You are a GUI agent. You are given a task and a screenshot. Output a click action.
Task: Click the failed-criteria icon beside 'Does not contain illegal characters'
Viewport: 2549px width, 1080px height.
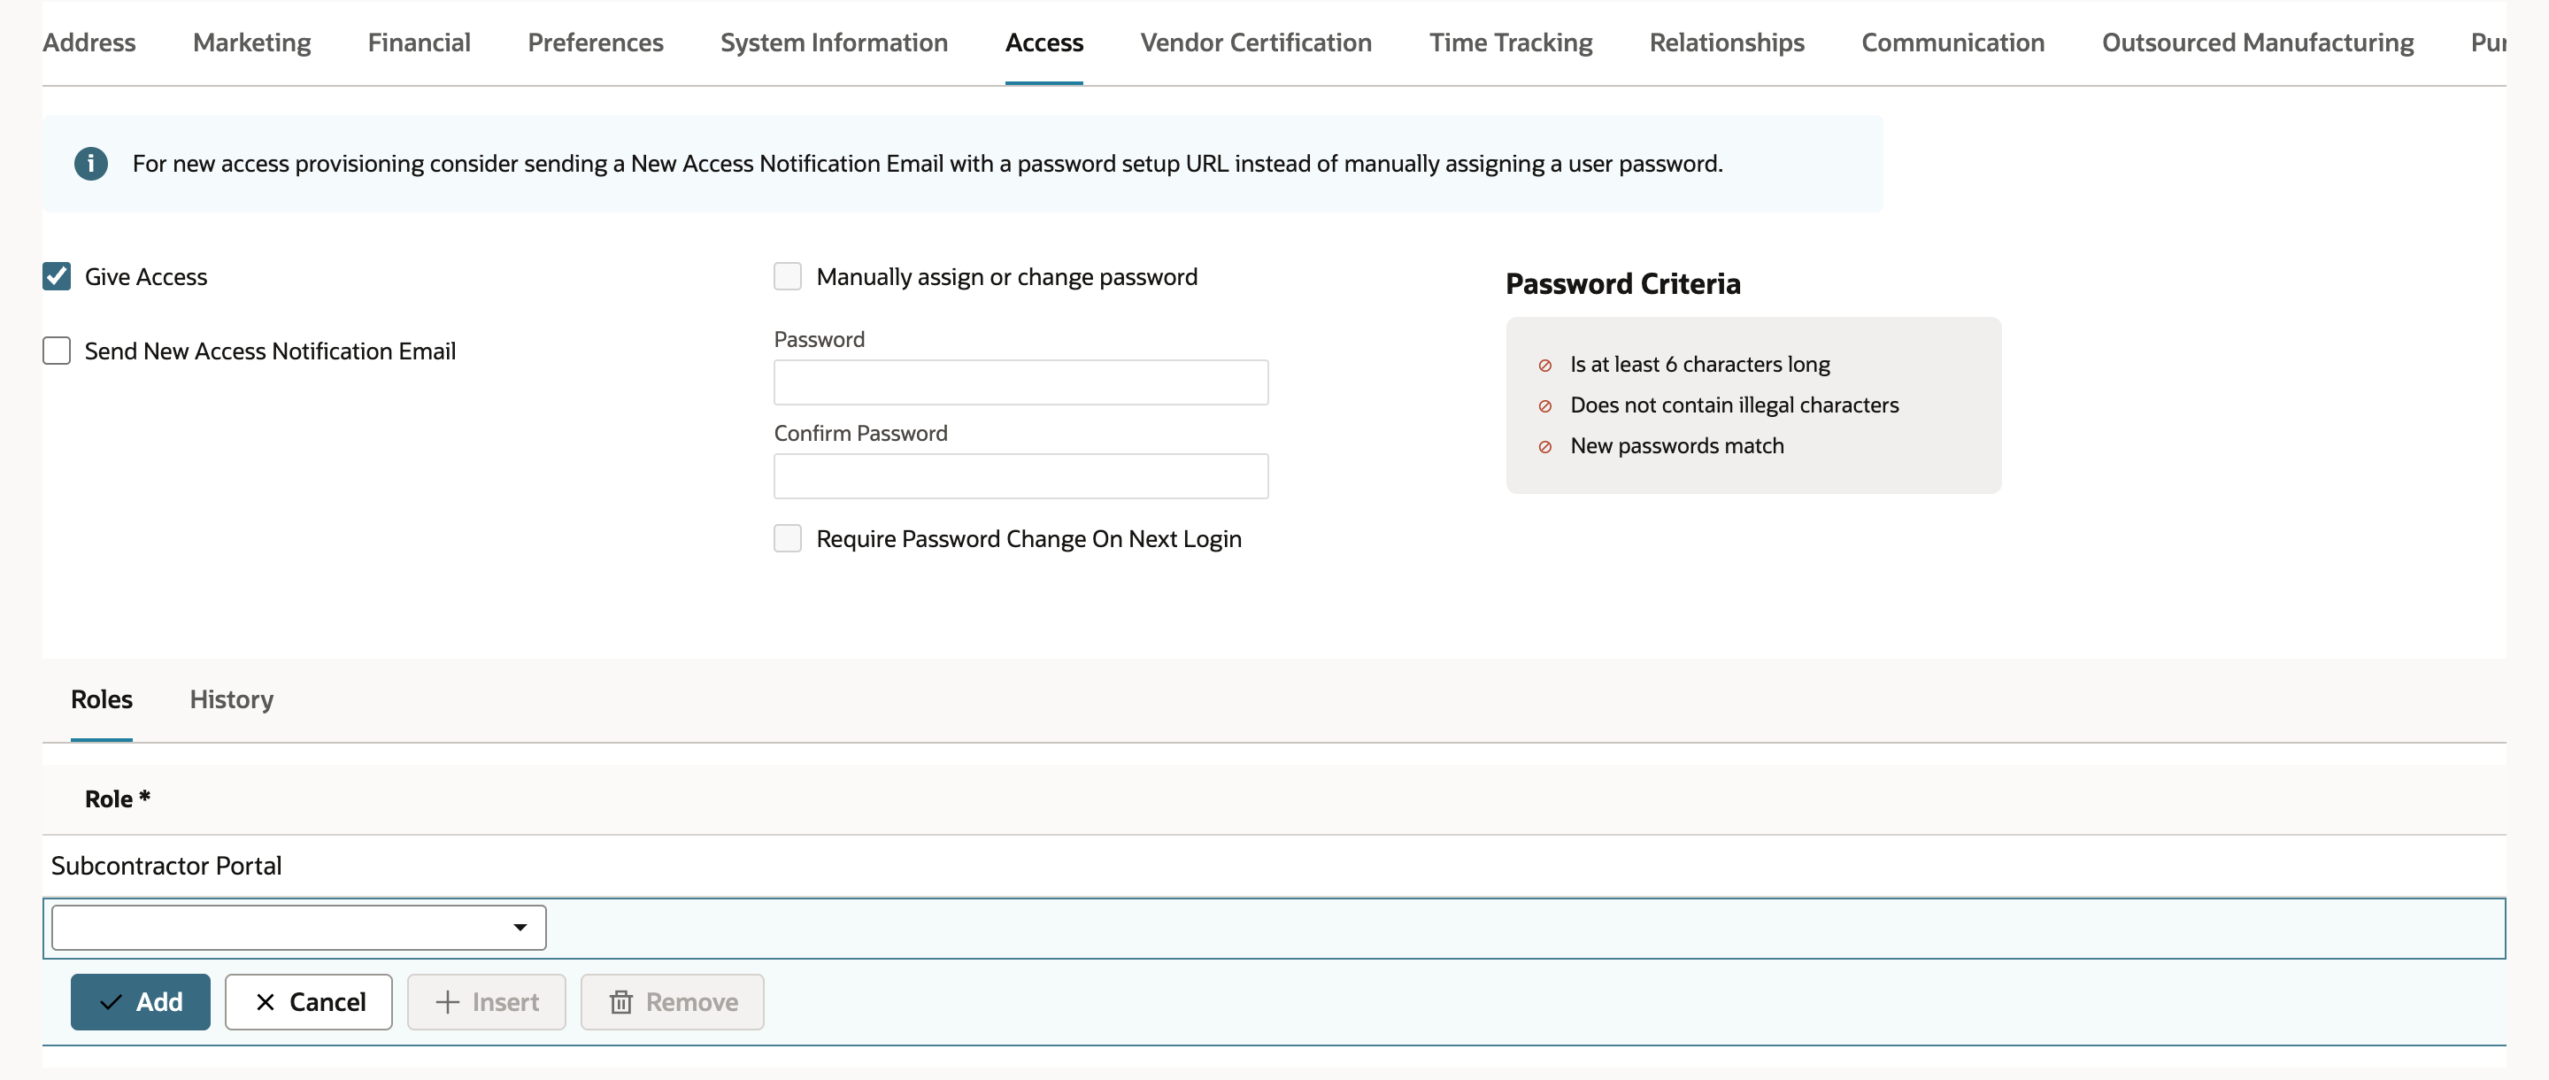[x=1544, y=405]
